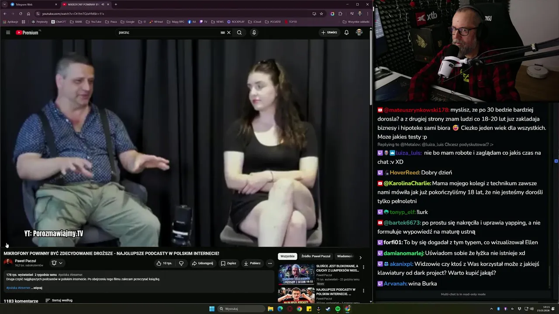
Task: Run search with the magnifier icon
Action: (x=239, y=32)
